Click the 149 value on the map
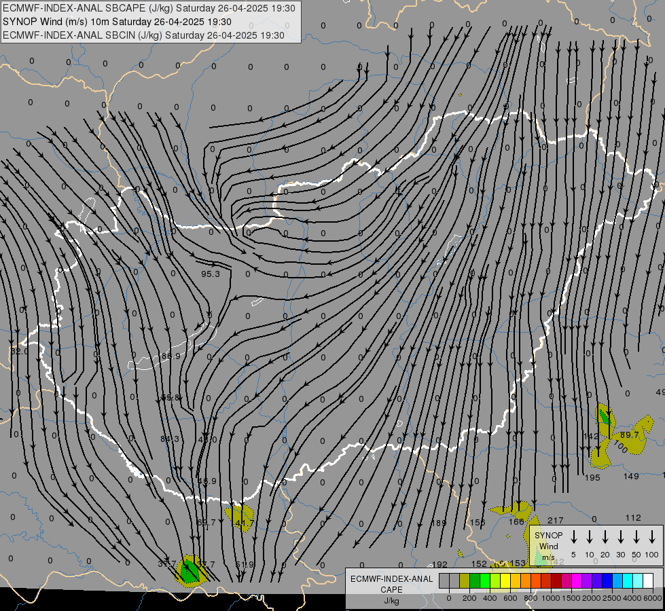Screen dimensions: 665x611 (631, 477)
